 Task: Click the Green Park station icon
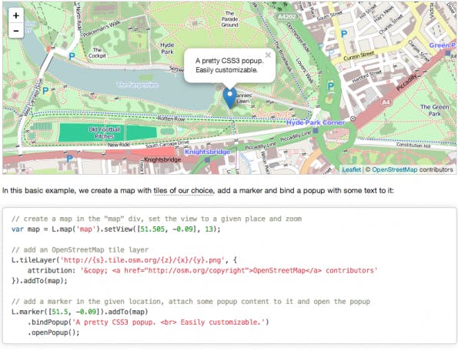448,53
